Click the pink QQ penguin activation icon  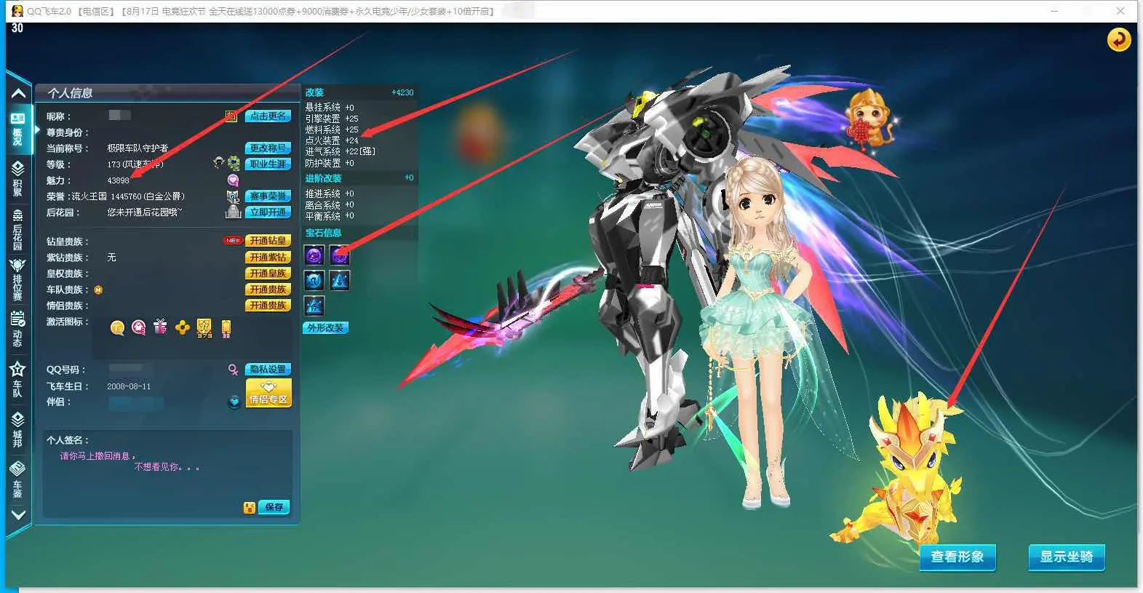click(139, 328)
